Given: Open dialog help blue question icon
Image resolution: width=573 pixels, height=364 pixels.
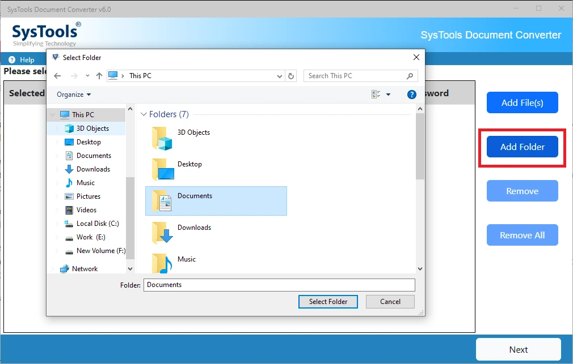Looking at the screenshot, I should point(411,95).
